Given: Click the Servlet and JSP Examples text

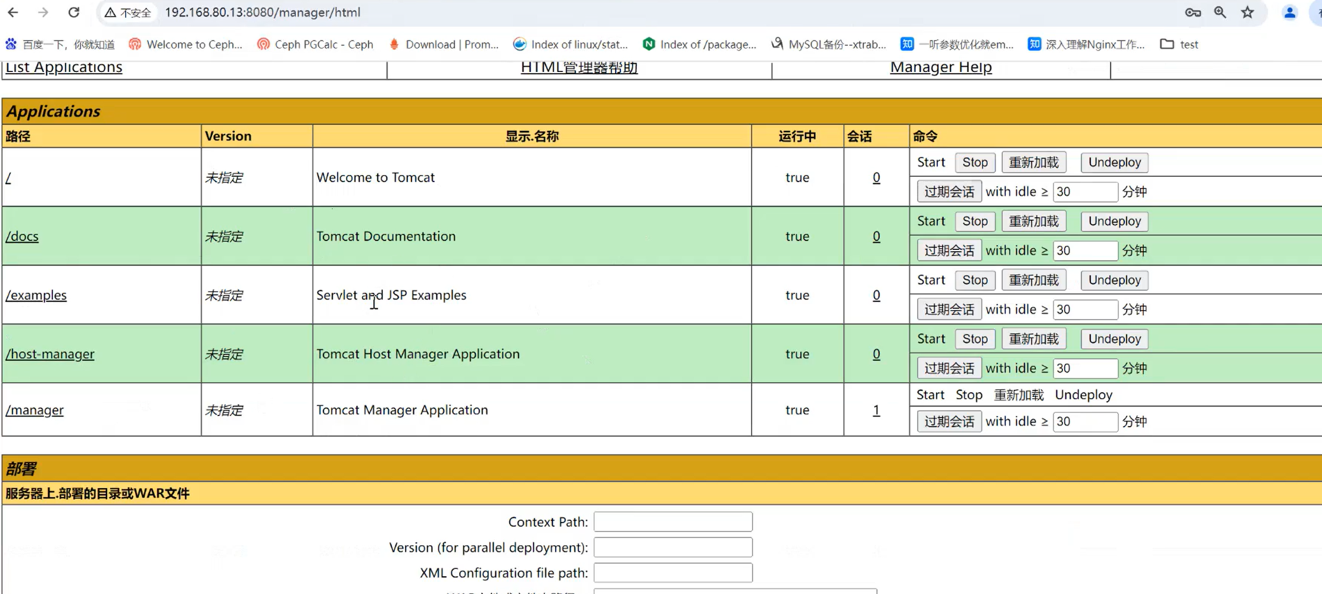Looking at the screenshot, I should pyautogui.click(x=391, y=295).
